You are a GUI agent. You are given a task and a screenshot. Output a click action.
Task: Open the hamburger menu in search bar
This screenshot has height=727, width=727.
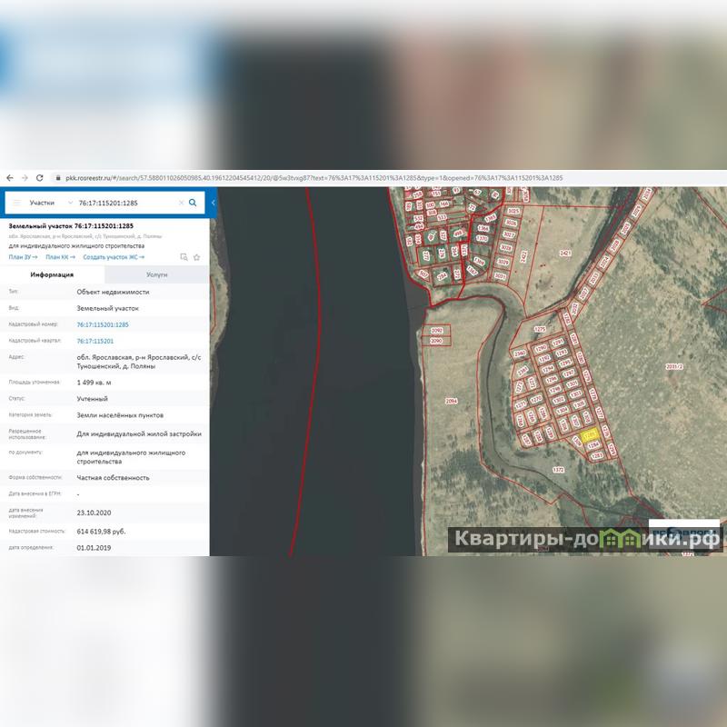tap(15, 203)
